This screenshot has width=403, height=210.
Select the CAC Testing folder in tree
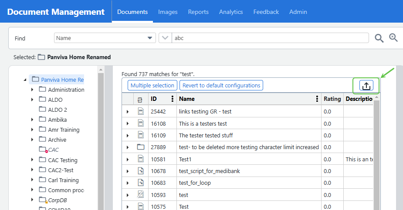(x=63, y=160)
